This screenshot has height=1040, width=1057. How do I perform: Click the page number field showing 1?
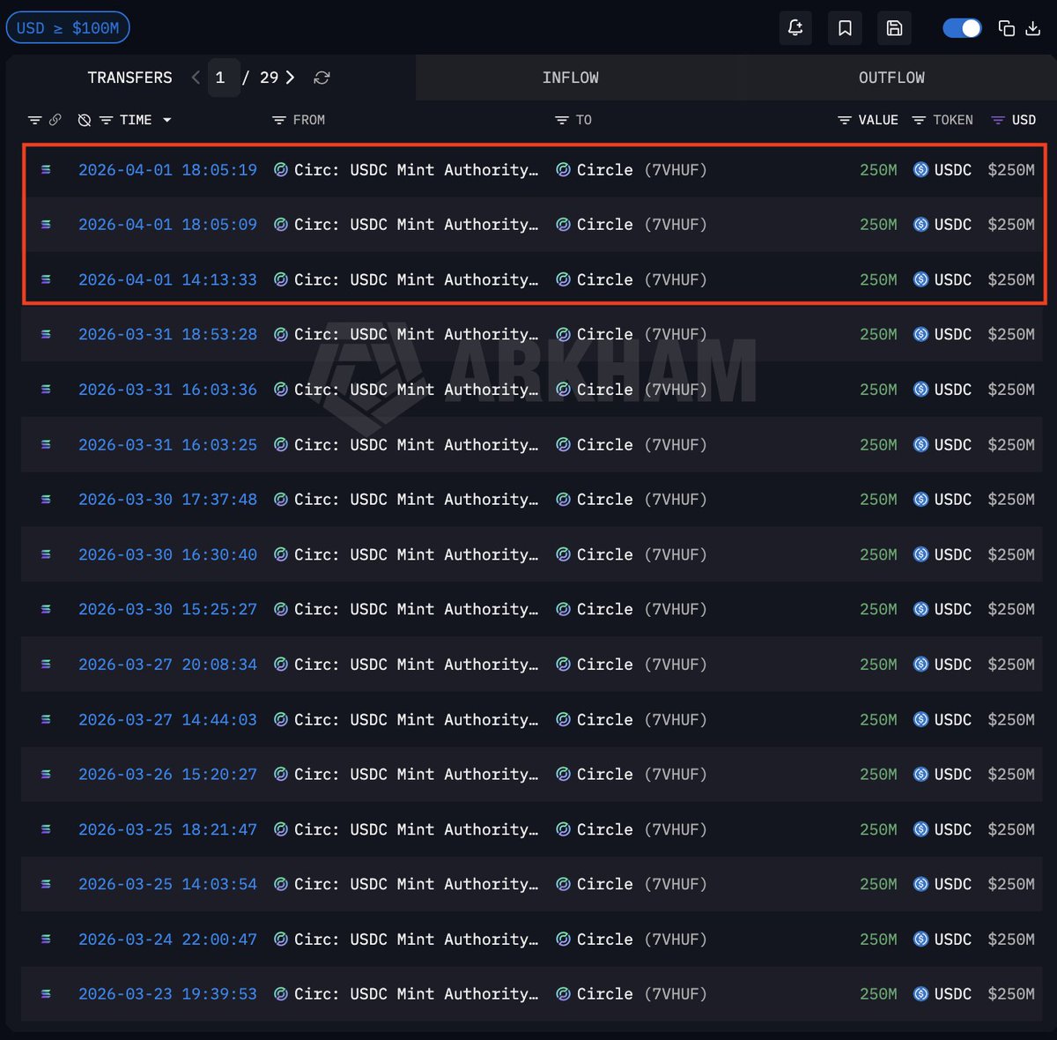pos(224,78)
